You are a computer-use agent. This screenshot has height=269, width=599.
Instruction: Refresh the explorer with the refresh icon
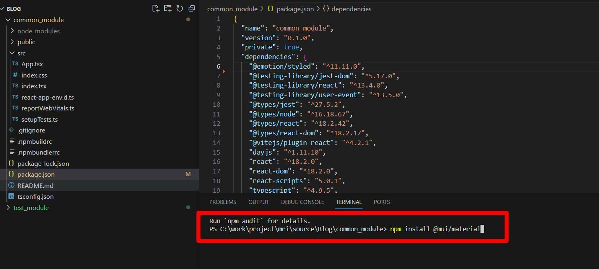pos(180,8)
